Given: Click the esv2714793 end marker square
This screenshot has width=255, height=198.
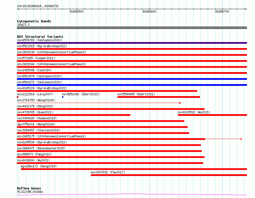Looking at the screenshot, I should (180, 103).
